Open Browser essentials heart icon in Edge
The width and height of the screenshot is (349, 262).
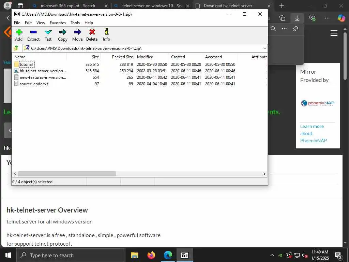312,18
